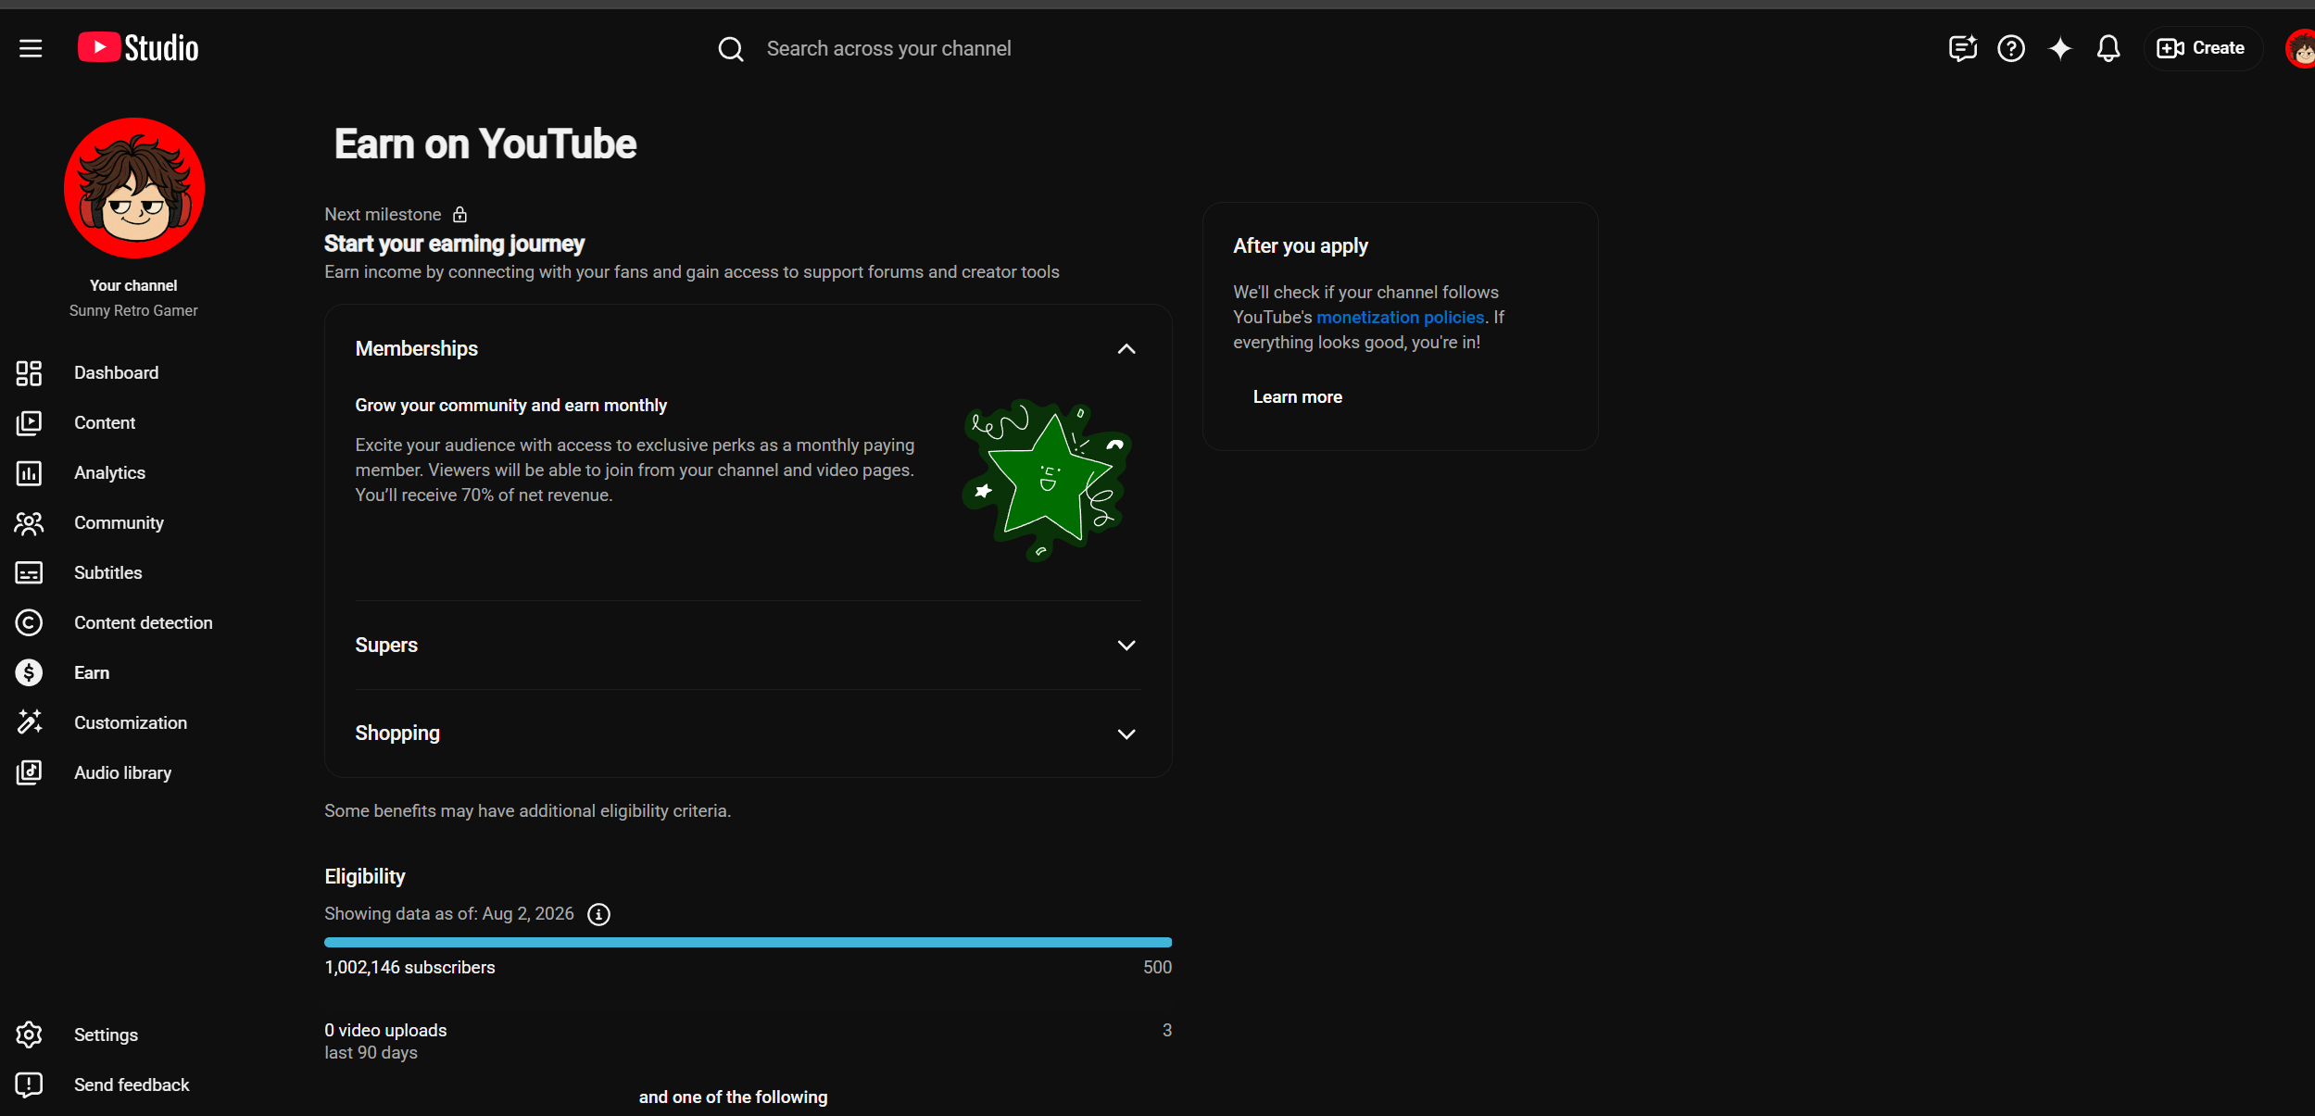Image resolution: width=2315 pixels, height=1116 pixels.
Task: Click the YouTube Studio logo
Action: 138,48
